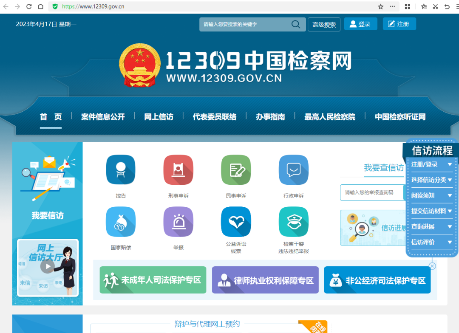The image size is (459, 333).
Task: Open the 公益诉讼线索 heart icon
Action: 236,222
